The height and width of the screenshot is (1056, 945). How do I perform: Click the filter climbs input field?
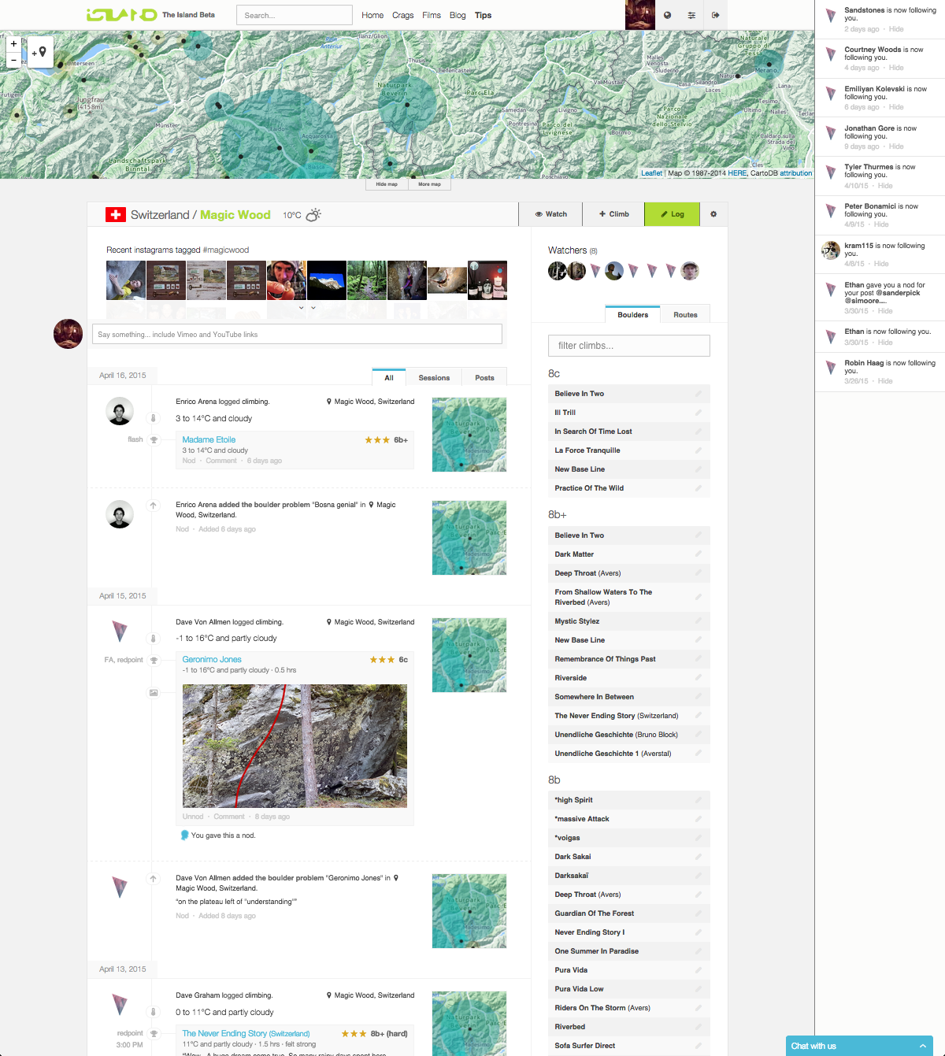coord(628,346)
